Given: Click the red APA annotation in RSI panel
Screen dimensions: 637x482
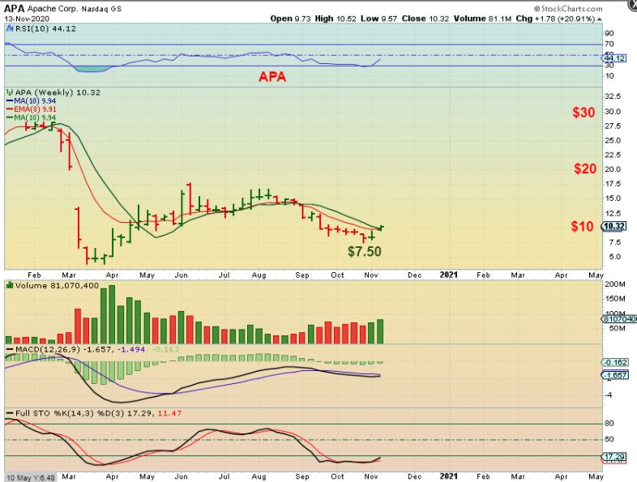Looking at the screenshot, I should pyautogui.click(x=272, y=77).
